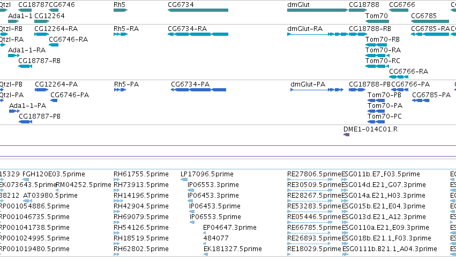Click the RH14196.5prime EST label
This screenshot has width=456, height=257.
141,196
